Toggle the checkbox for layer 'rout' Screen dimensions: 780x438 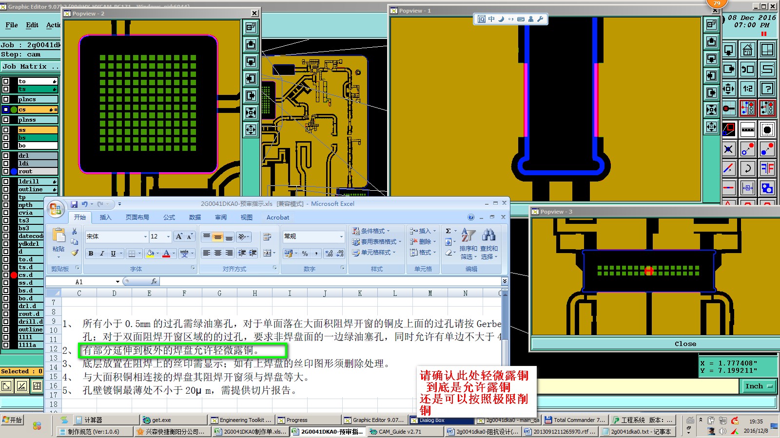[6, 171]
